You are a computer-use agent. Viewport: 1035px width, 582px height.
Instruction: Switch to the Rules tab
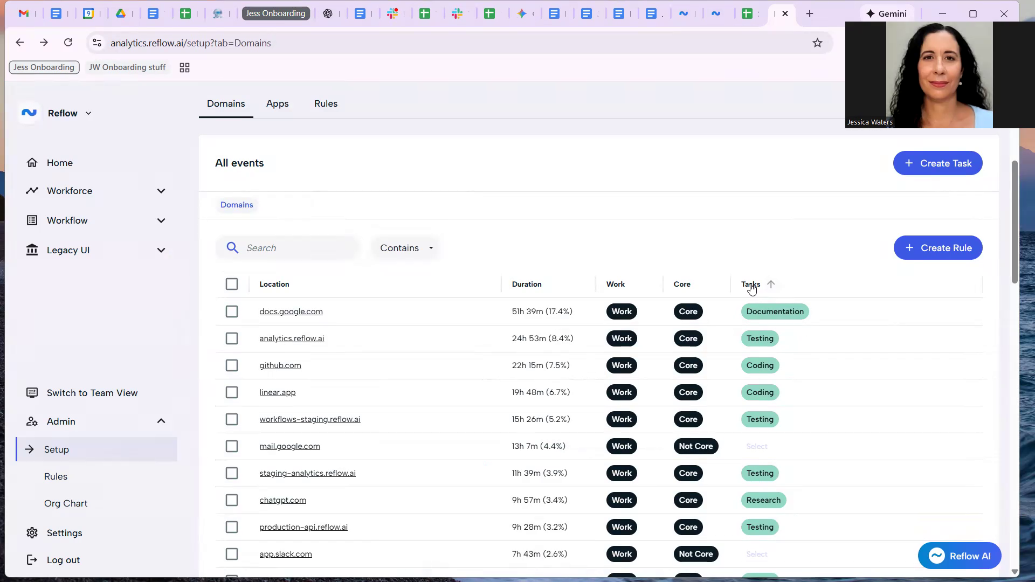coord(326,103)
